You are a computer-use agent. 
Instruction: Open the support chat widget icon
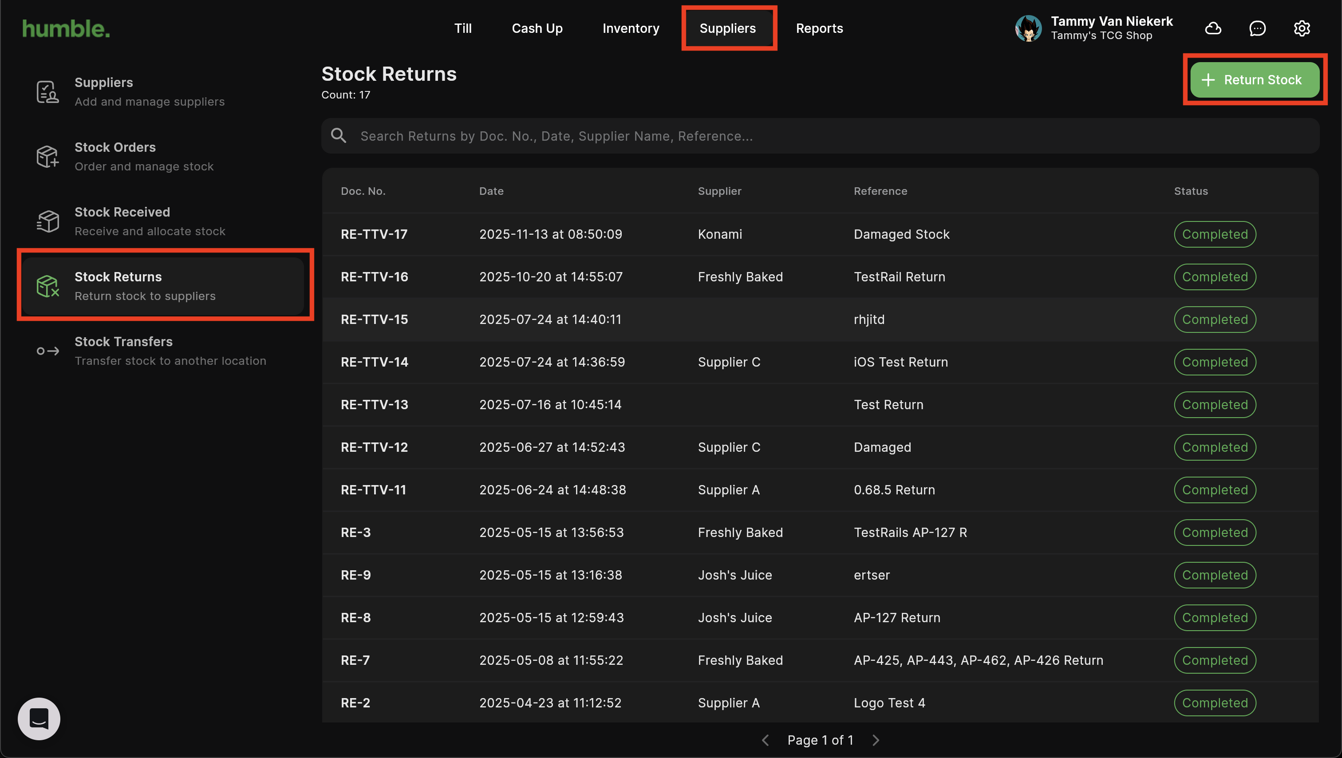click(x=39, y=719)
